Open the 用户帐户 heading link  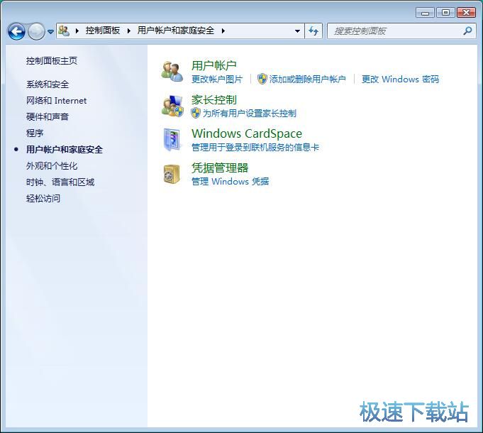(213, 65)
